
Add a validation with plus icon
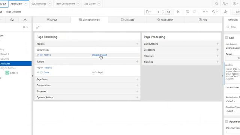coord(217,50)
